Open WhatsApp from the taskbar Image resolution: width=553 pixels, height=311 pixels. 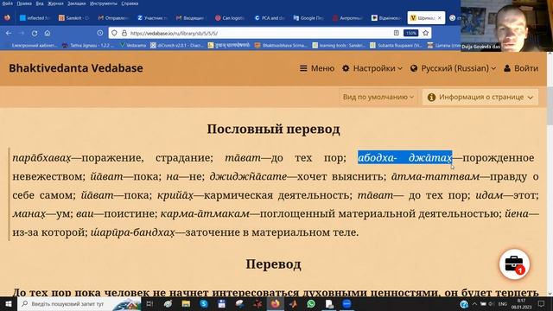coord(311,303)
